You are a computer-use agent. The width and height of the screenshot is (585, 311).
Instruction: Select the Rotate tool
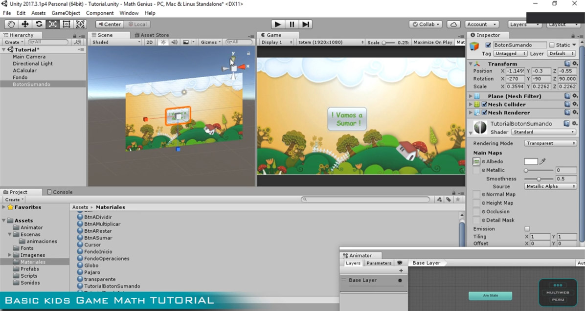click(39, 24)
